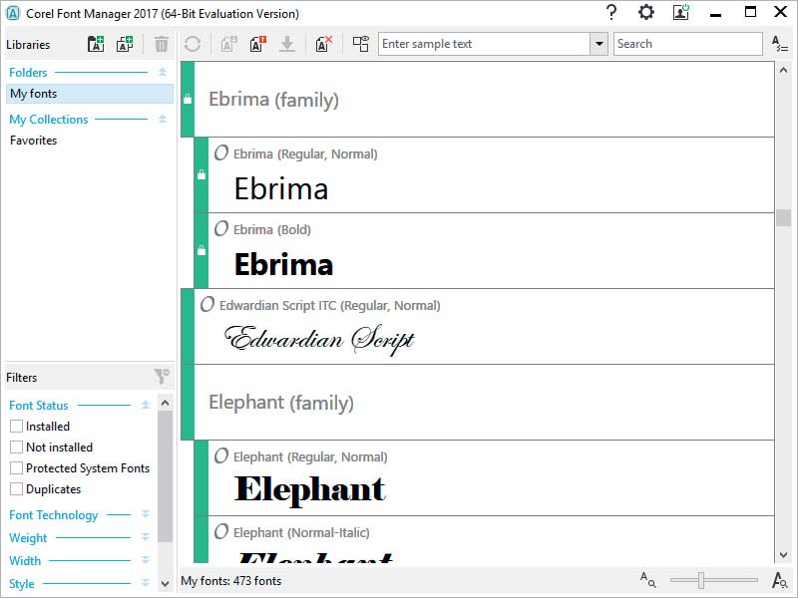Viewport: 798px width, 598px height.
Task: Click the Corel Font Manager app icon
Action: coord(13,13)
